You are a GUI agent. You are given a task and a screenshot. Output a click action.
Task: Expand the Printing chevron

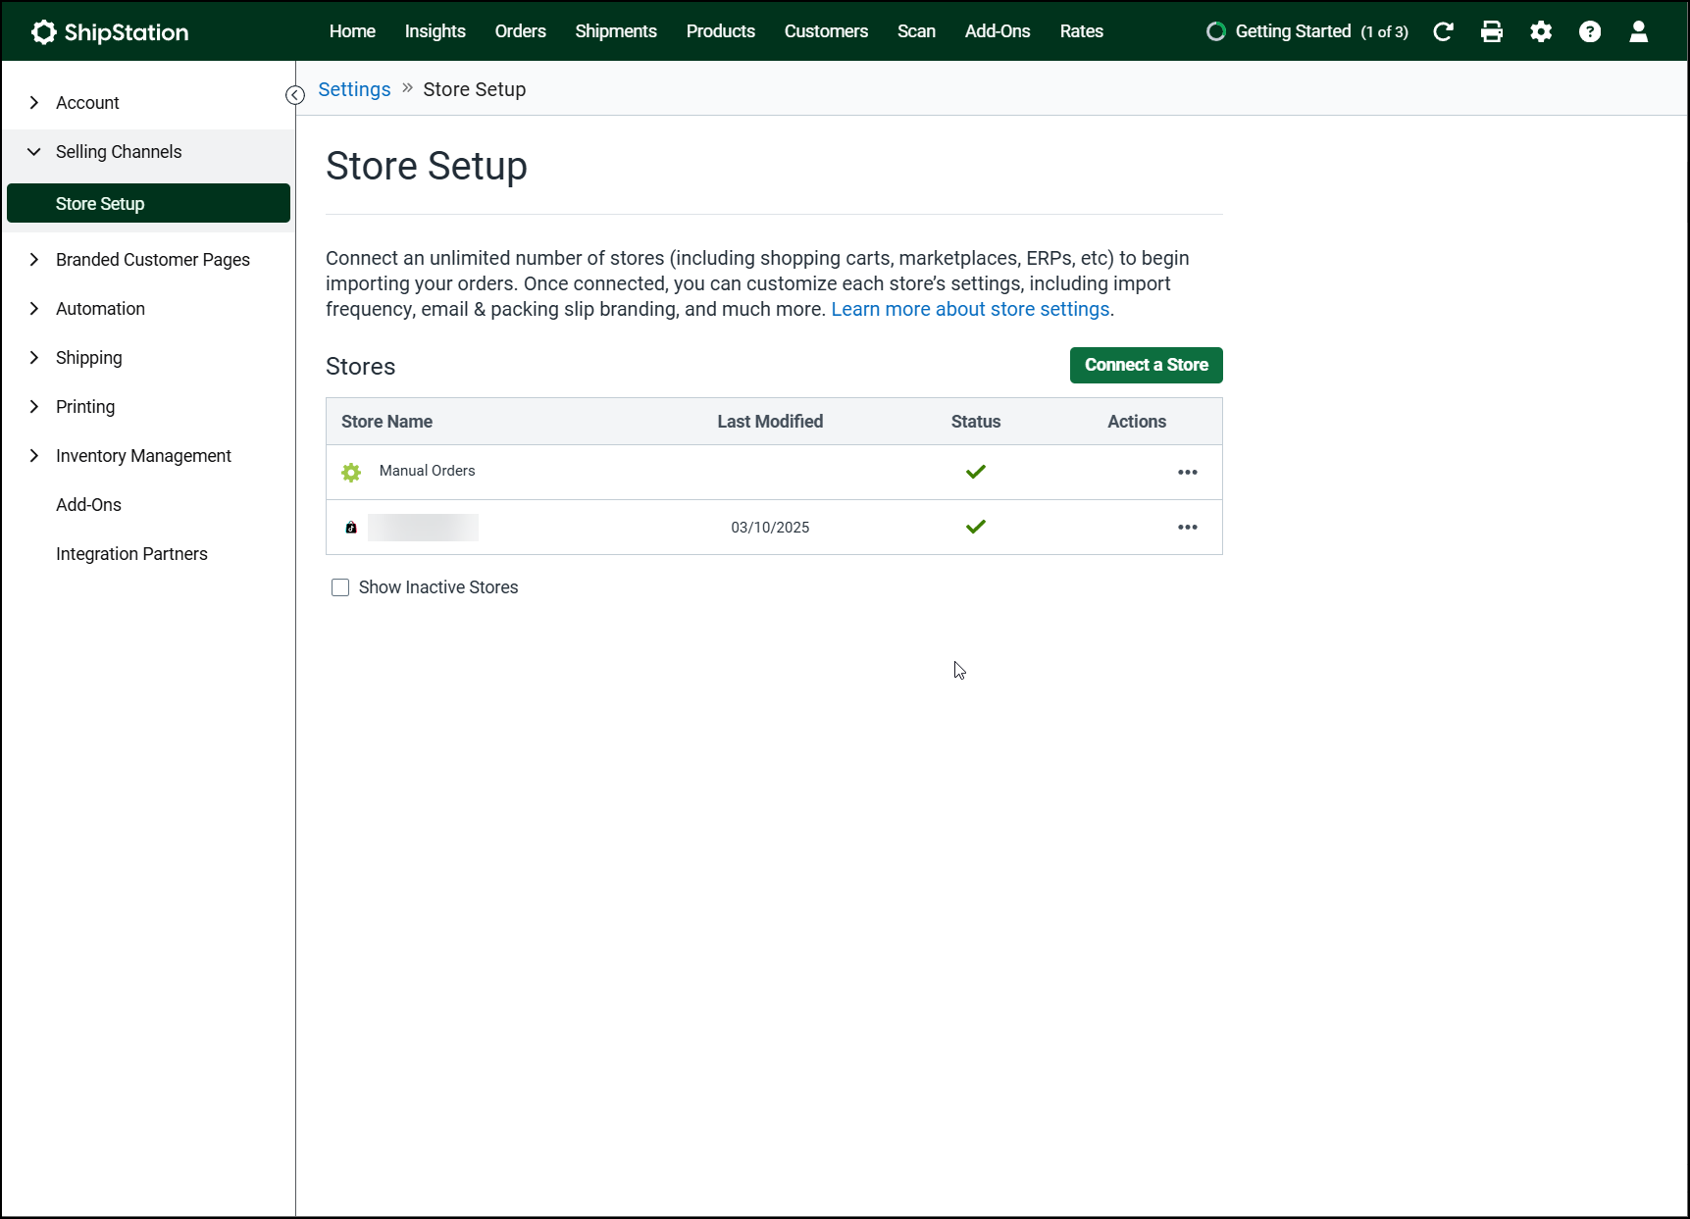point(34,407)
